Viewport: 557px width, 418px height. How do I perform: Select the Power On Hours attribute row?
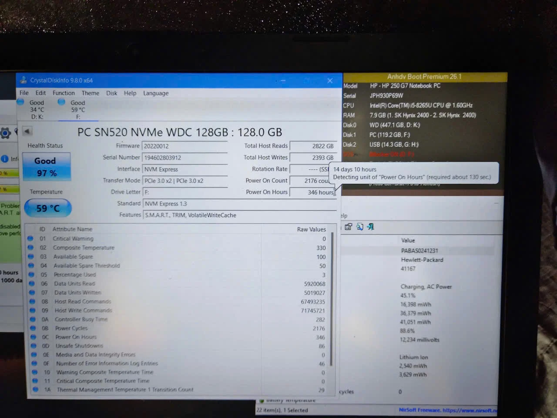point(178,337)
